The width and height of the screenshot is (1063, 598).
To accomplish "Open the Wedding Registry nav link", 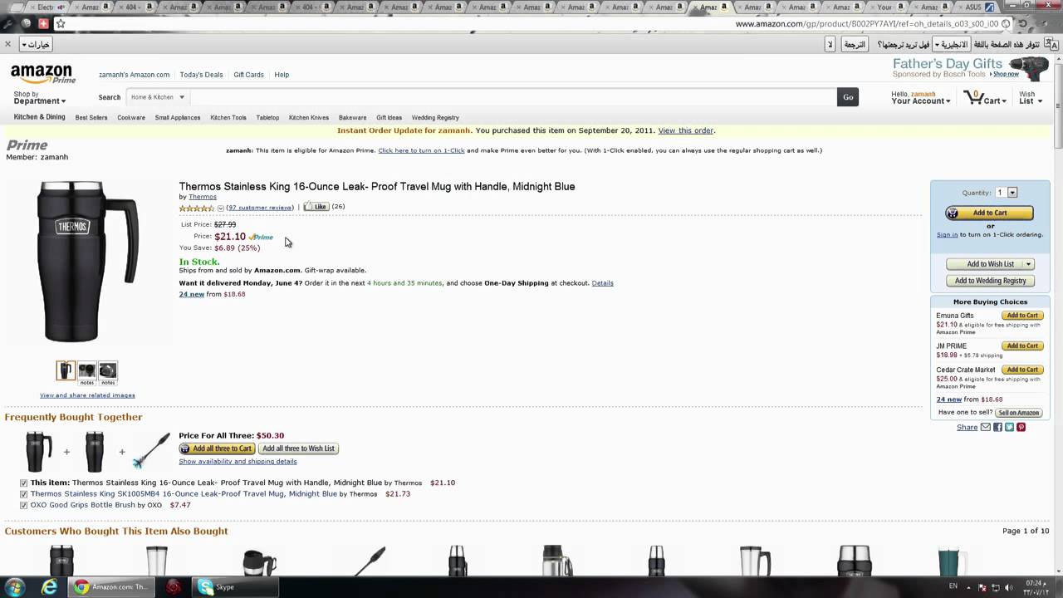I will pos(435,118).
